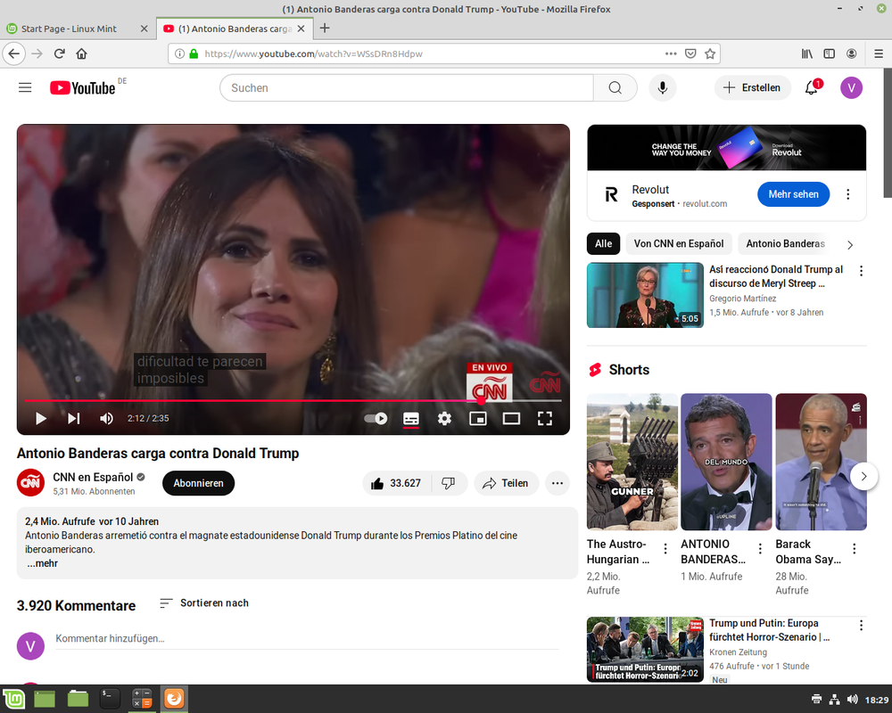Open options for the Trump und Putin video

tap(861, 626)
